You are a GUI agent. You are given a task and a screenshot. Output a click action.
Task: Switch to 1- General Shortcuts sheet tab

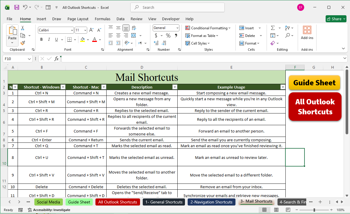pyautogui.click(x=164, y=202)
